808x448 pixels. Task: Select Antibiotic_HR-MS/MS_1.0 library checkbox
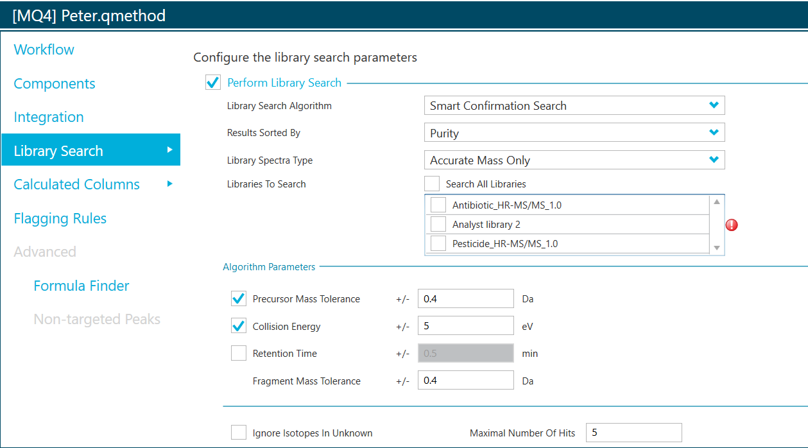coord(438,205)
